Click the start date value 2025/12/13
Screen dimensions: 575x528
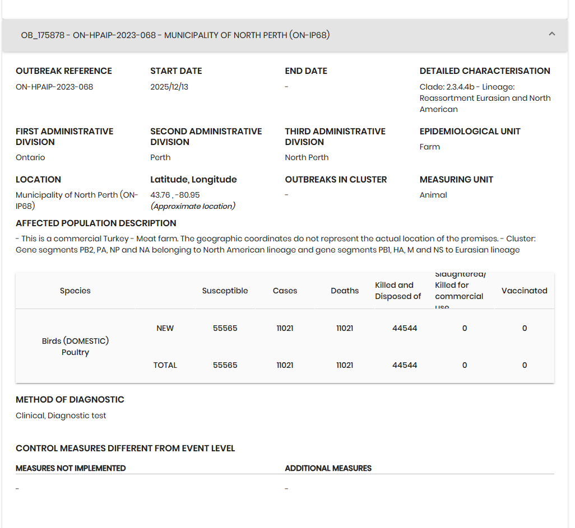click(169, 87)
